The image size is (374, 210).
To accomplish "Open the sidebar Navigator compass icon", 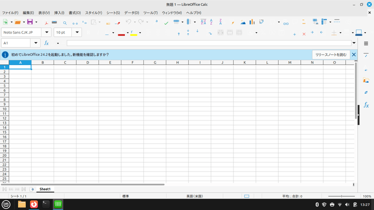I will [366, 92].
